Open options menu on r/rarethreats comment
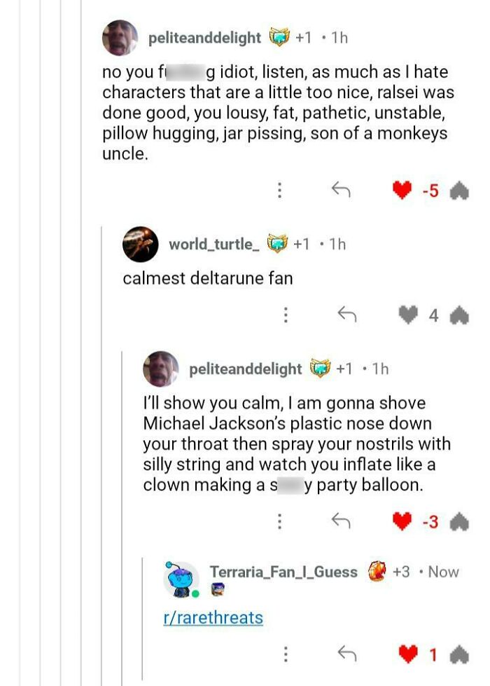This screenshot has width=490, height=686. (x=286, y=654)
